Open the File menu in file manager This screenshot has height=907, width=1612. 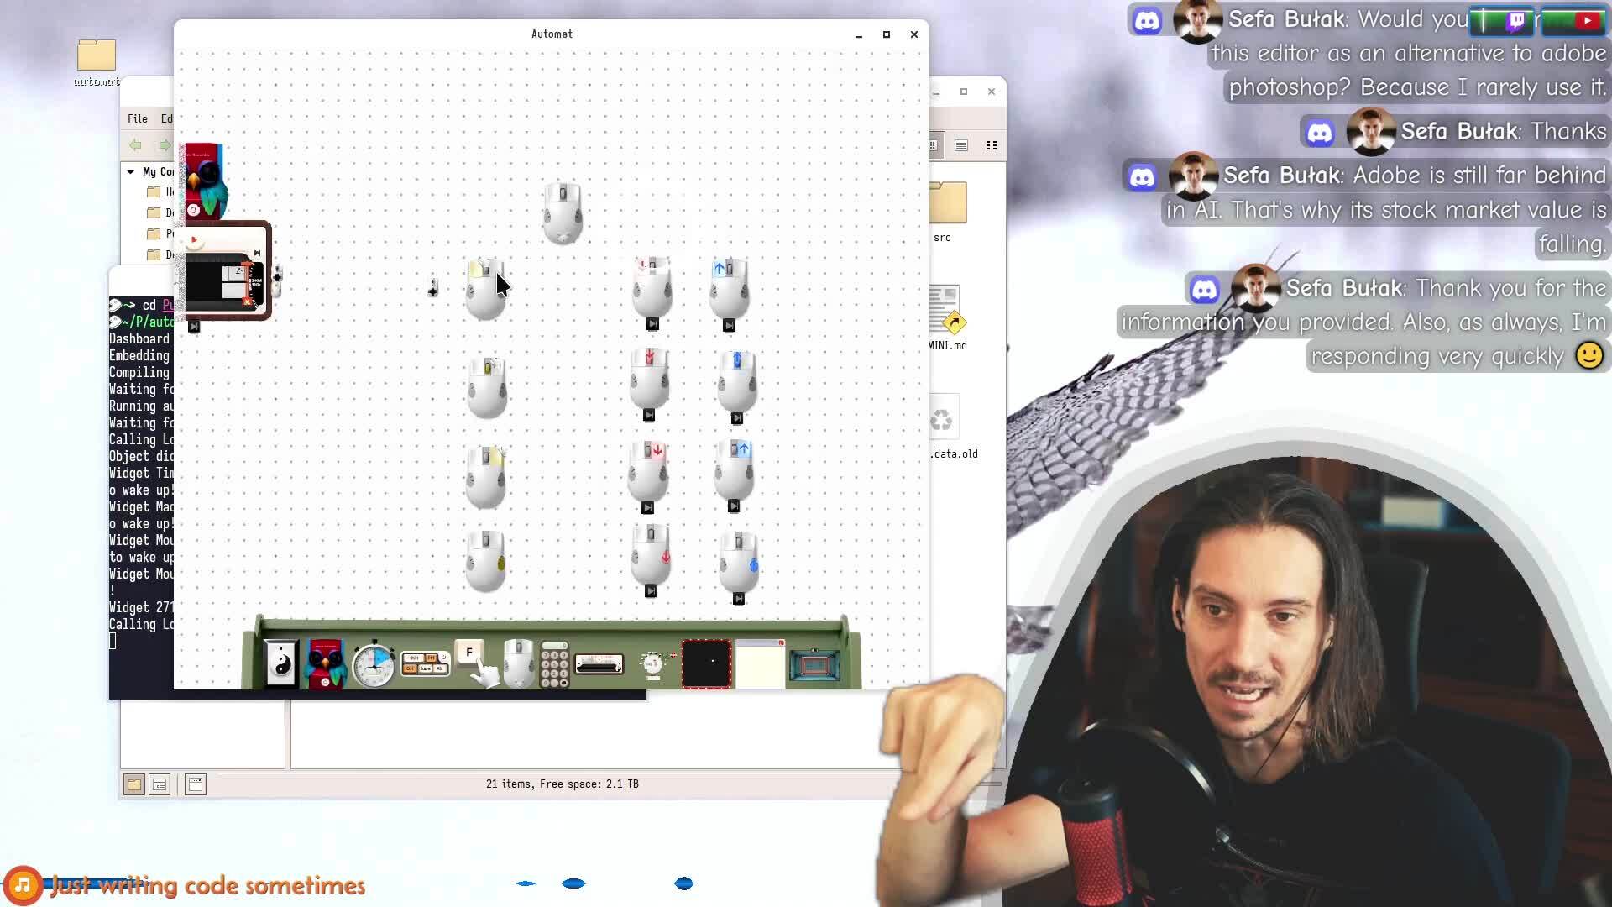pos(137,118)
